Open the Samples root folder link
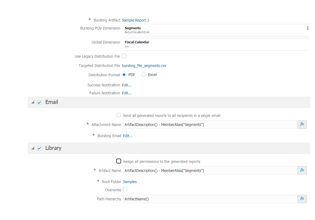315x220 pixels. (x=130, y=182)
